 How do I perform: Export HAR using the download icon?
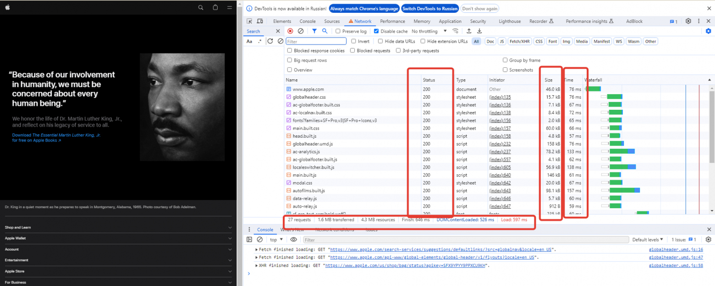coord(478,31)
